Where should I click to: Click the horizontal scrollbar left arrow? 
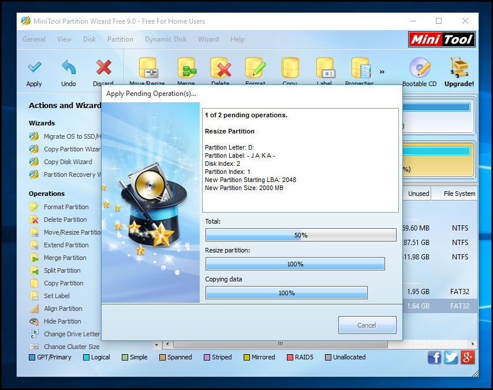click(x=167, y=344)
